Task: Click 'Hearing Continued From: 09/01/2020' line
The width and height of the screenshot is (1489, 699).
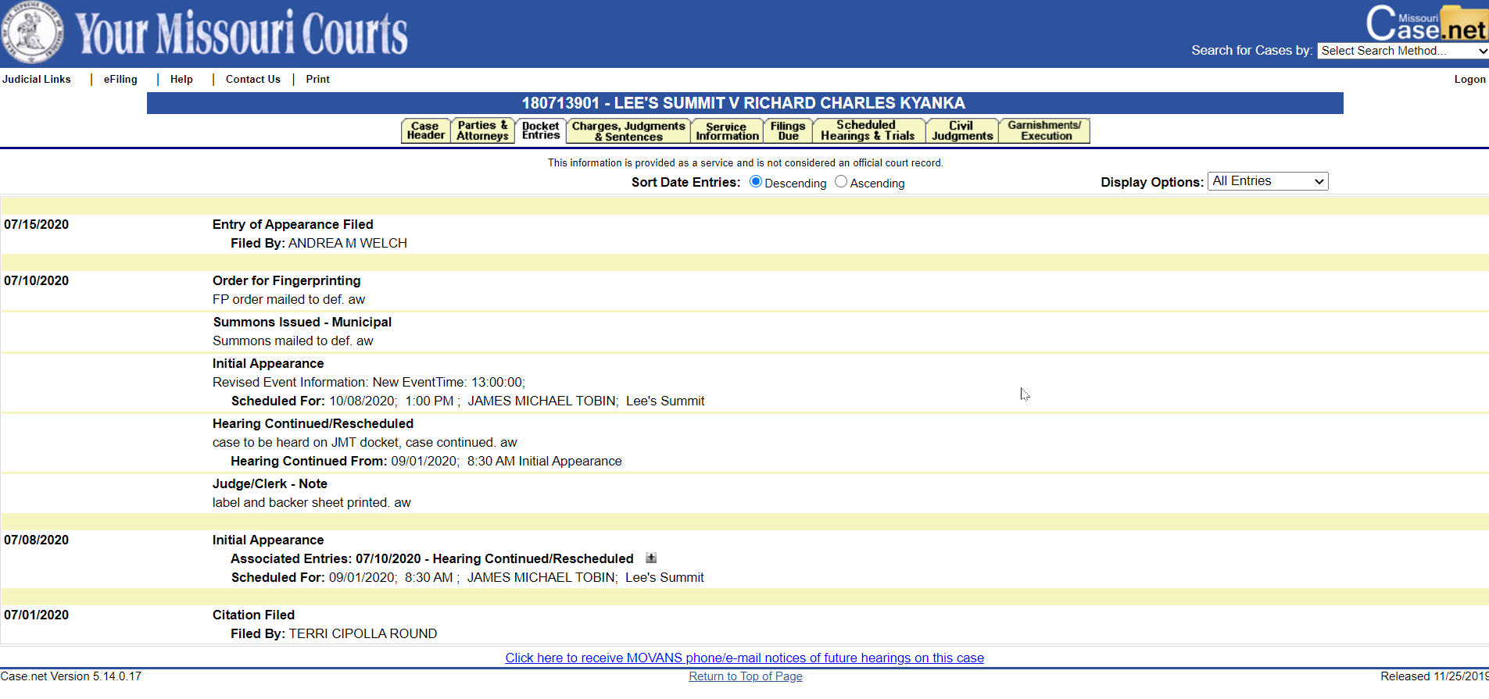Action: coord(426,461)
